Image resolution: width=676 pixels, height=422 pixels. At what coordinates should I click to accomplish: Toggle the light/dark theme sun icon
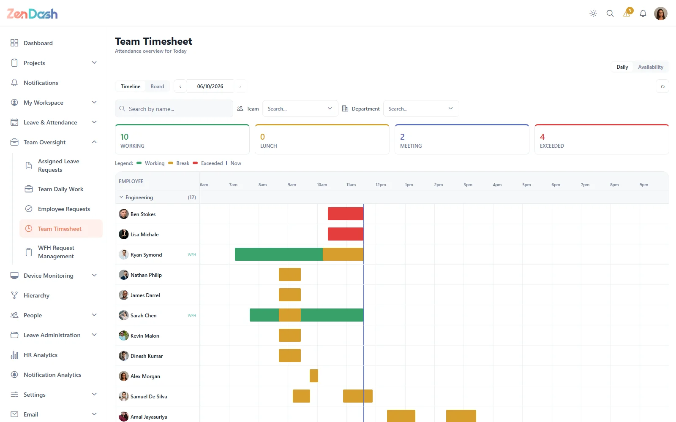click(593, 14)
